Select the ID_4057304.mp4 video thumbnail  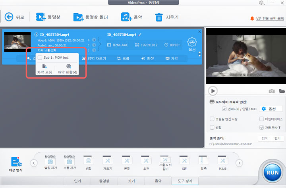pos(17,42)
